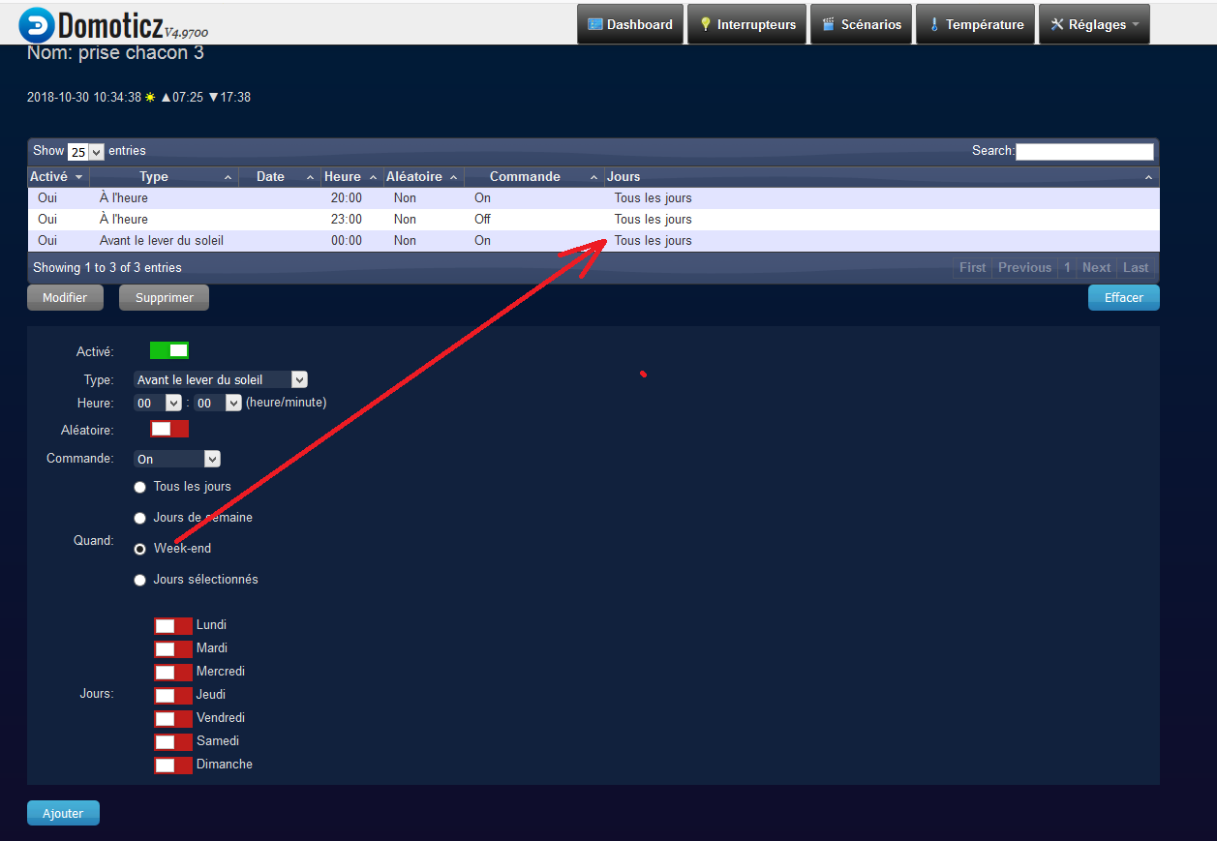1217x841 pixels.
Task: Click the Ajouter button
Action: click(63, 814)
